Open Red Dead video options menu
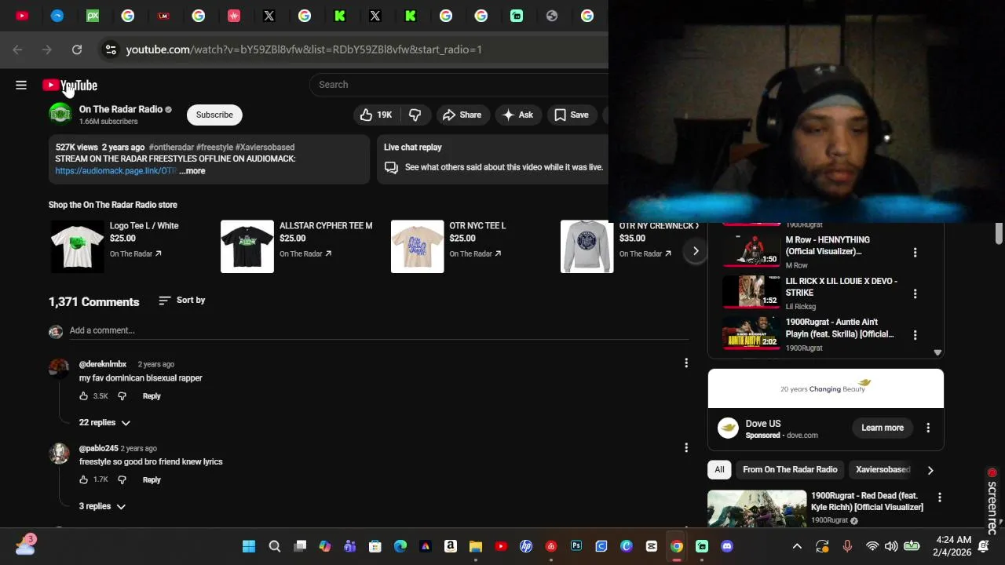The image size is (1005, 565). (x=940, y=498)
